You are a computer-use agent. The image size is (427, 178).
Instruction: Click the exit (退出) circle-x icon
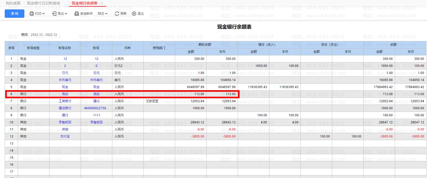tap(134, 14)
